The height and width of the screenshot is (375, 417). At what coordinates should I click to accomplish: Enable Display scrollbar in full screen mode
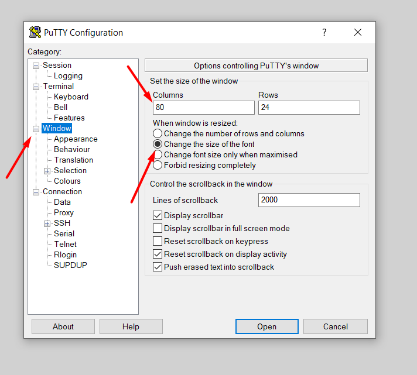pos(158,228)
